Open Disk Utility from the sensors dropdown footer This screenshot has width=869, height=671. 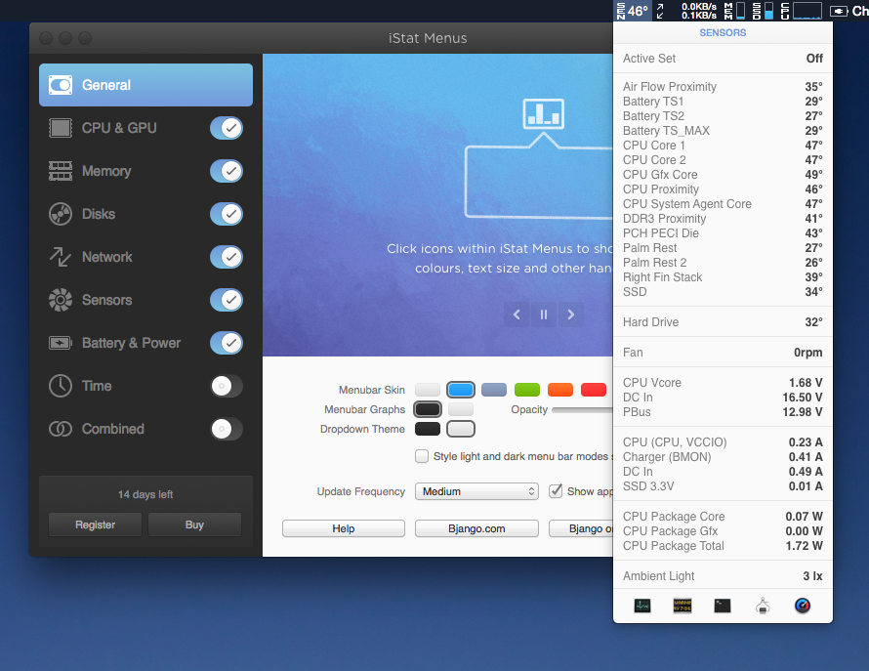pyautogui.click(x=763, y=606)
